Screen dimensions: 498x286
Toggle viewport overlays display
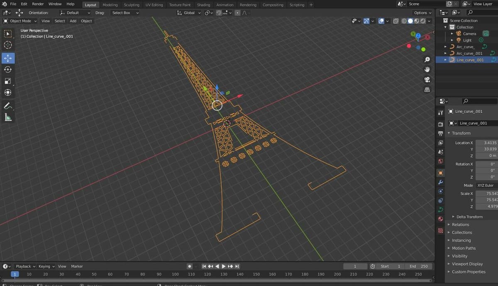pyautogui.click(x=381, y=21)
